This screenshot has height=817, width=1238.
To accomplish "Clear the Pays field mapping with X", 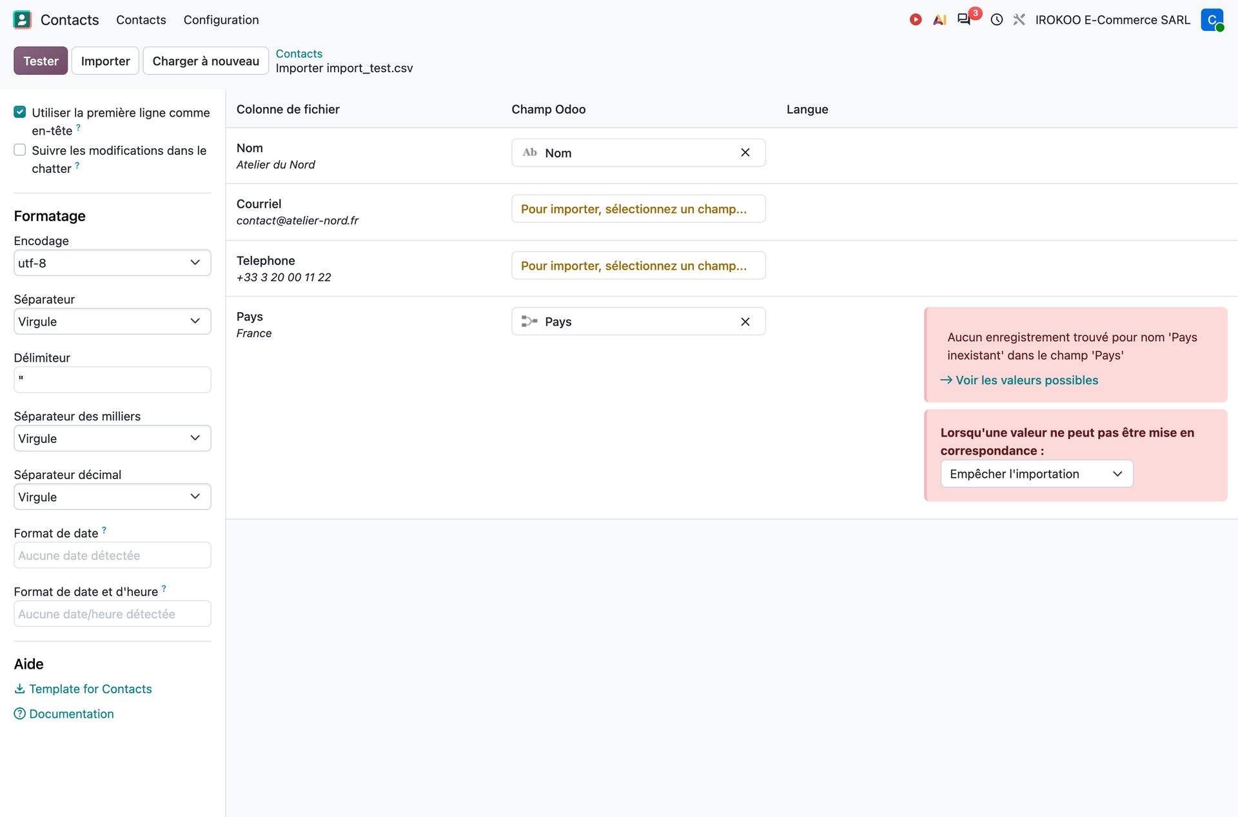I will tap(745, 322).
